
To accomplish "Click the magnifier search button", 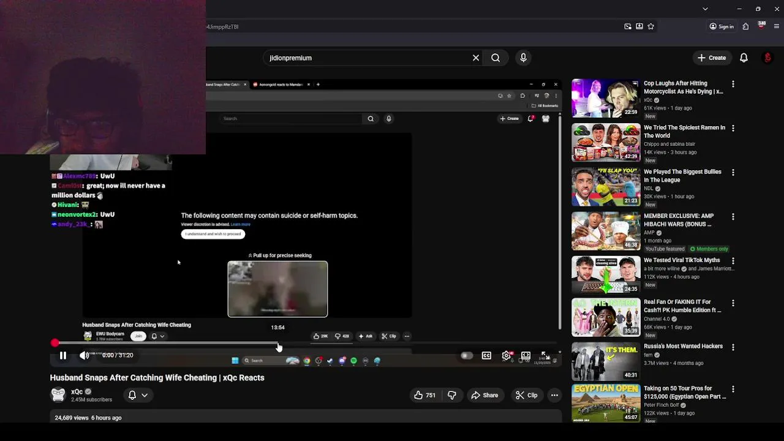I will pos(496,58).
